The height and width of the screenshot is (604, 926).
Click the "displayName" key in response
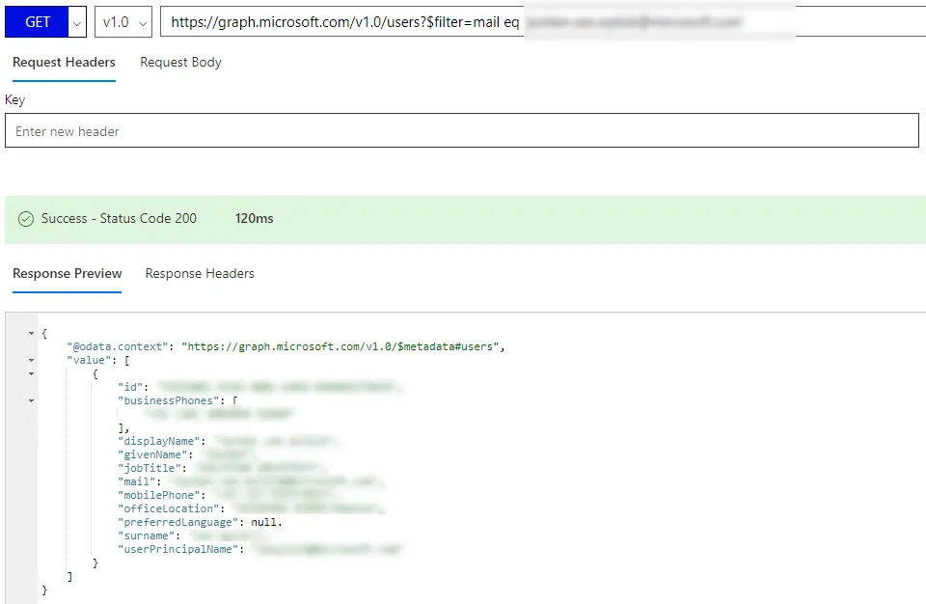coord(159,441)
